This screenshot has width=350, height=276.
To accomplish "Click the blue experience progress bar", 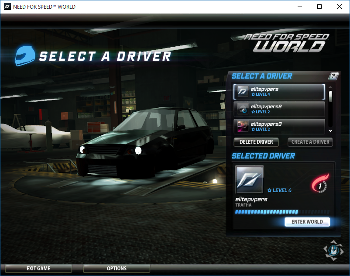I will (282, 212).
